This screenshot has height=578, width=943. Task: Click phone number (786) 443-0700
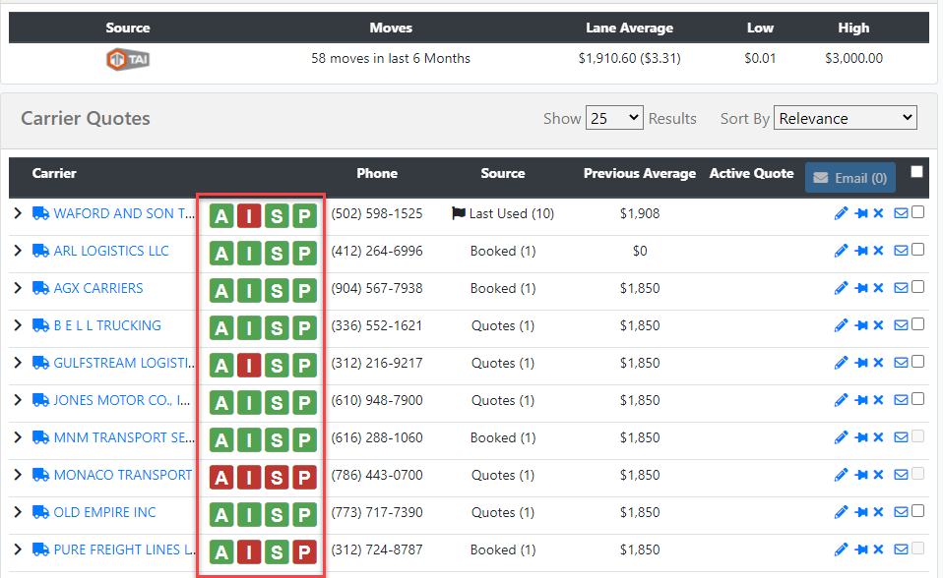[x=376, y=475]
